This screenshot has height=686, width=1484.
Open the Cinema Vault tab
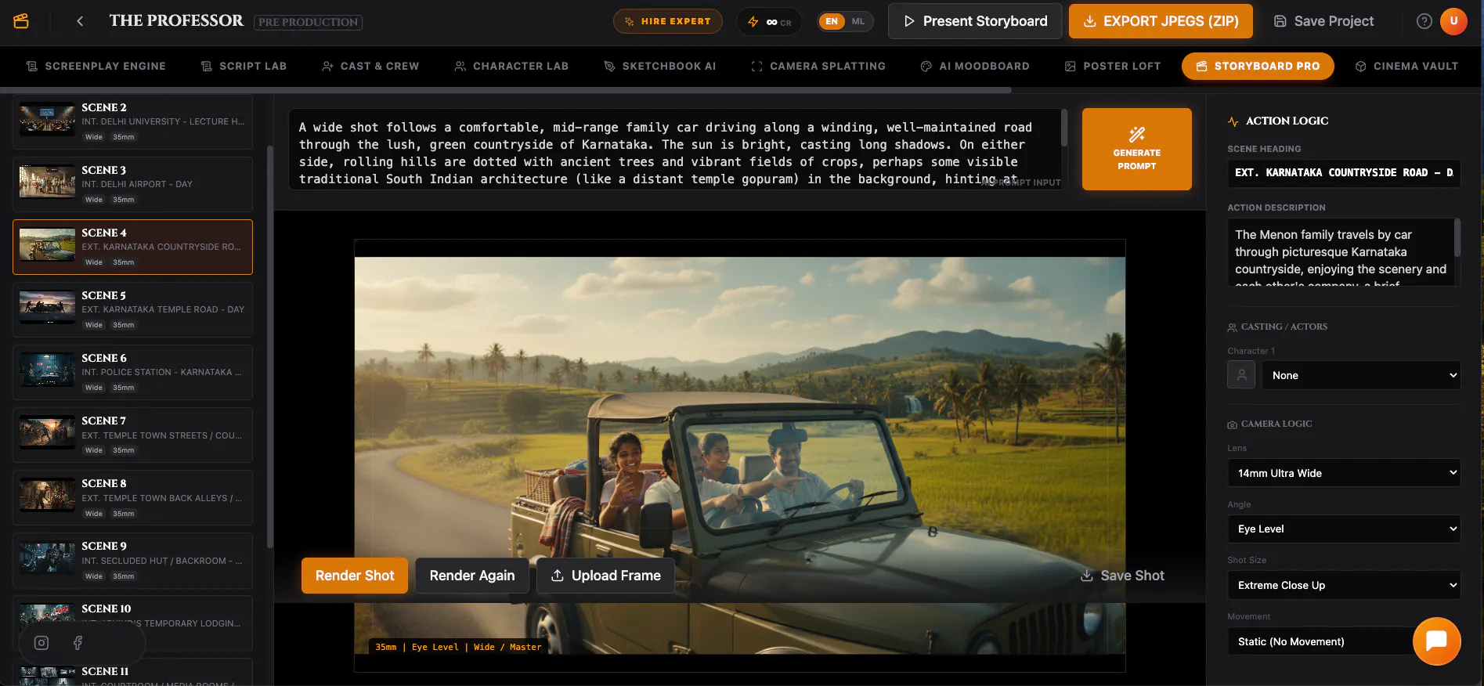coord(1406,67)
